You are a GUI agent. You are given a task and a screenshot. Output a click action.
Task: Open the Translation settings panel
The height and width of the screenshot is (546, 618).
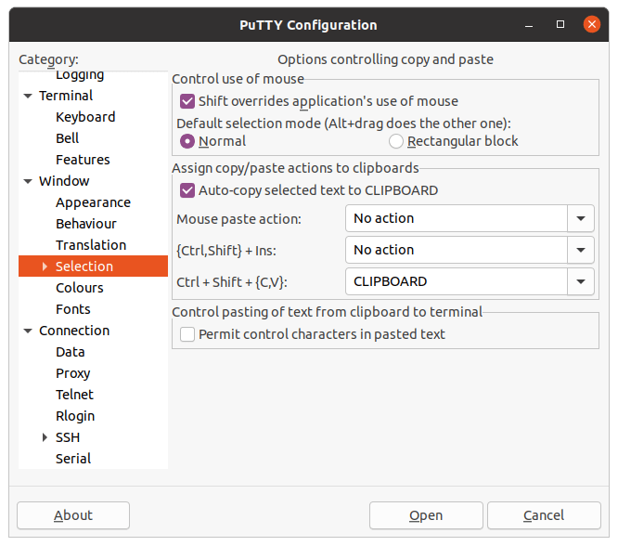pyautogui.click(x=91, y=245)
